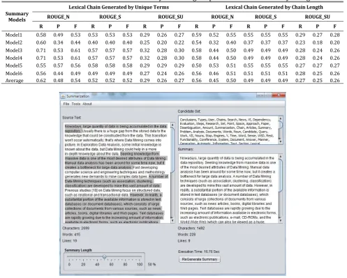Click inside the Candidate Set text box
The height and width of the screenshot is (278, 347).
[x=228, y=130]
